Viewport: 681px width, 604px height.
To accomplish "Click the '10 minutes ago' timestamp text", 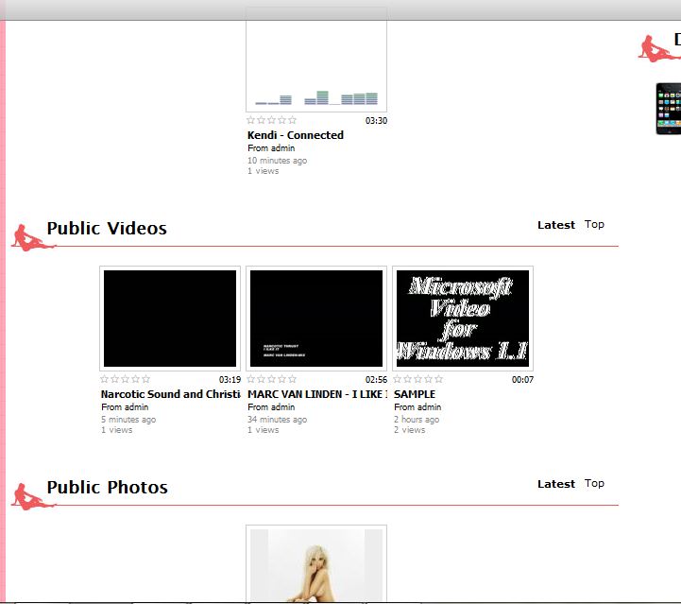I will (277, 161).
